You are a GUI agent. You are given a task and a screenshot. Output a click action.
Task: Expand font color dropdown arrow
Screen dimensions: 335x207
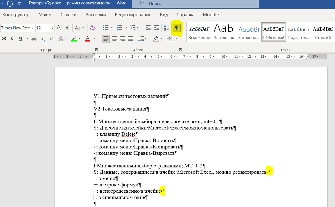[94, 39]
